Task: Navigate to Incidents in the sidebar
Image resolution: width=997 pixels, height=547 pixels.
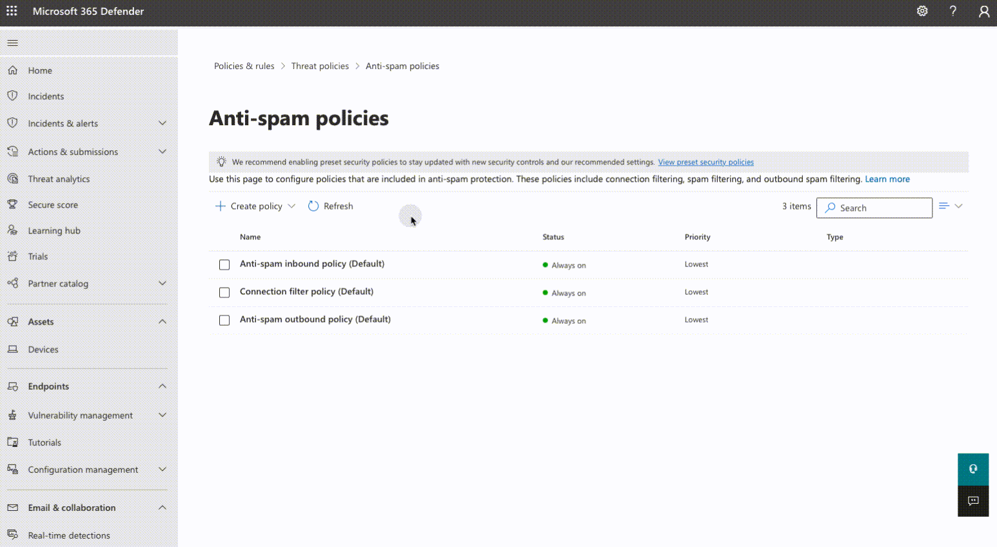Action: point(46,95)
